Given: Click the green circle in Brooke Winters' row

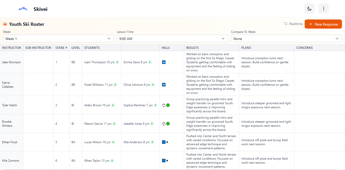Looking at the screenshot, I should pyautogui.click(x=168, y=124).
